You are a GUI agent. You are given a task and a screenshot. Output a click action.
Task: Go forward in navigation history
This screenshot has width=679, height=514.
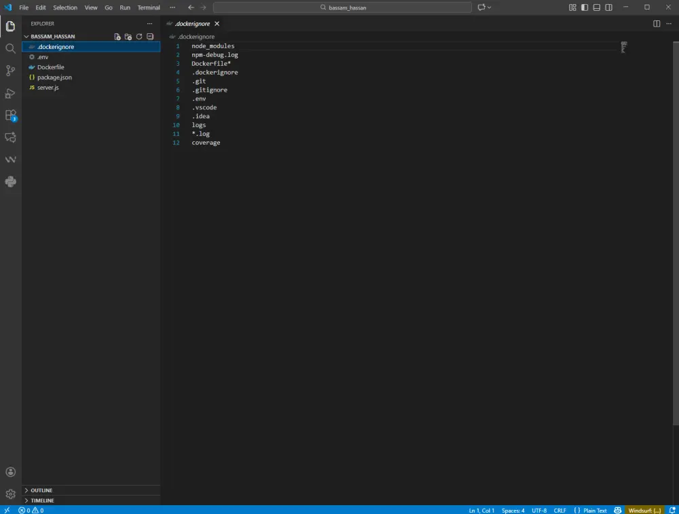click(203, 7)
